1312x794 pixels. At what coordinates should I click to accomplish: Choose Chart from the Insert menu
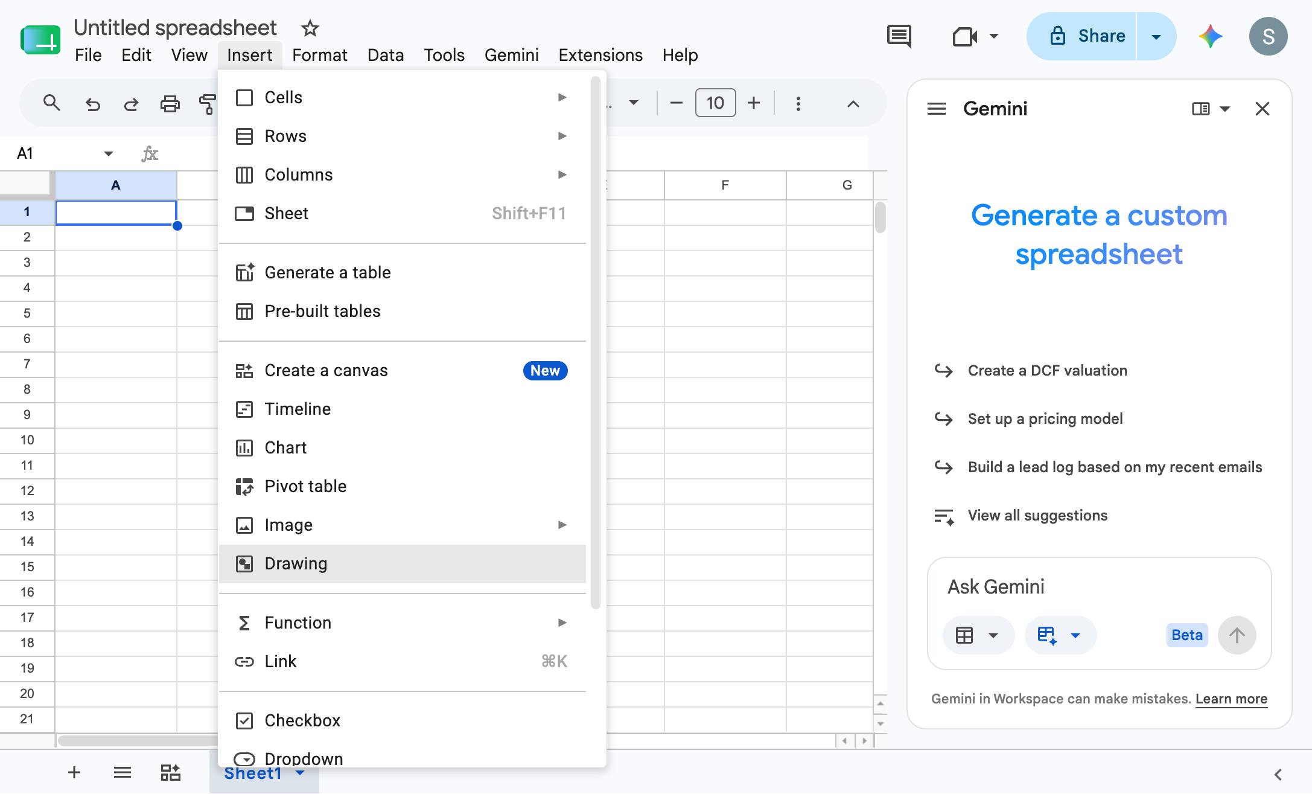[403, 447]
